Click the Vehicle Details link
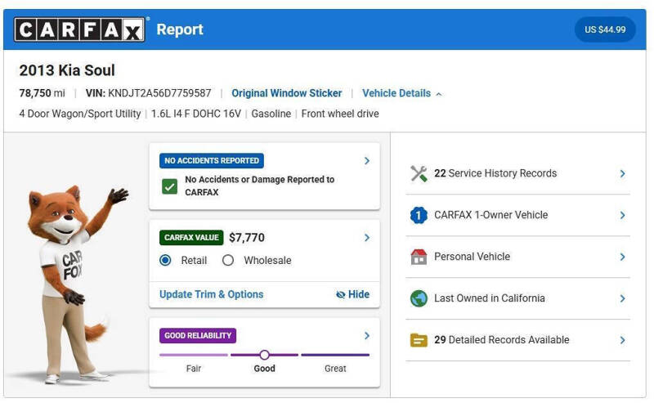654x403 pixels. click(396, 93)
